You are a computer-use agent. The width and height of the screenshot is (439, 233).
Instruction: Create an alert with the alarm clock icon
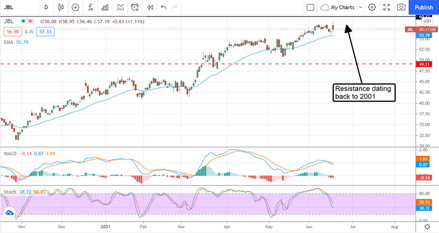click(135, 7)
